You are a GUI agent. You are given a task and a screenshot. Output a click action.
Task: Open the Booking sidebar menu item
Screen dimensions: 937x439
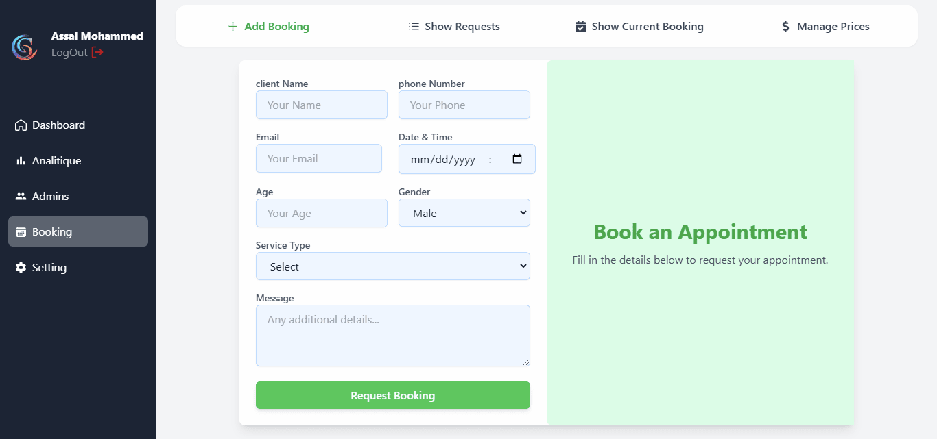pos(78,231)
